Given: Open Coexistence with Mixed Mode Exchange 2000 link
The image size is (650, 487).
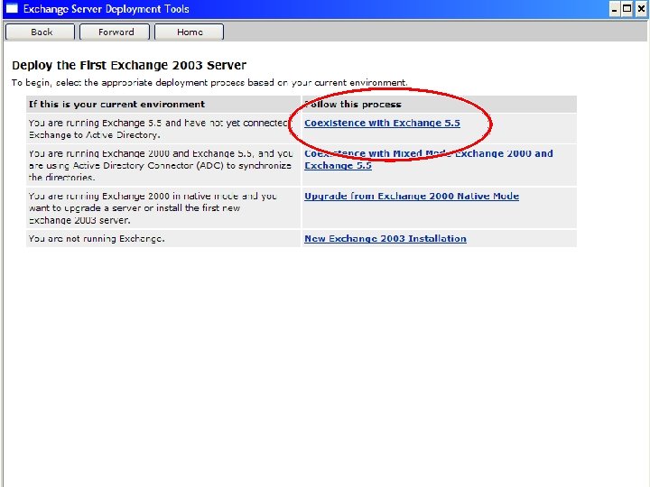Looking at the screenshot, I should pyautogui.click(x=428, y=160).
